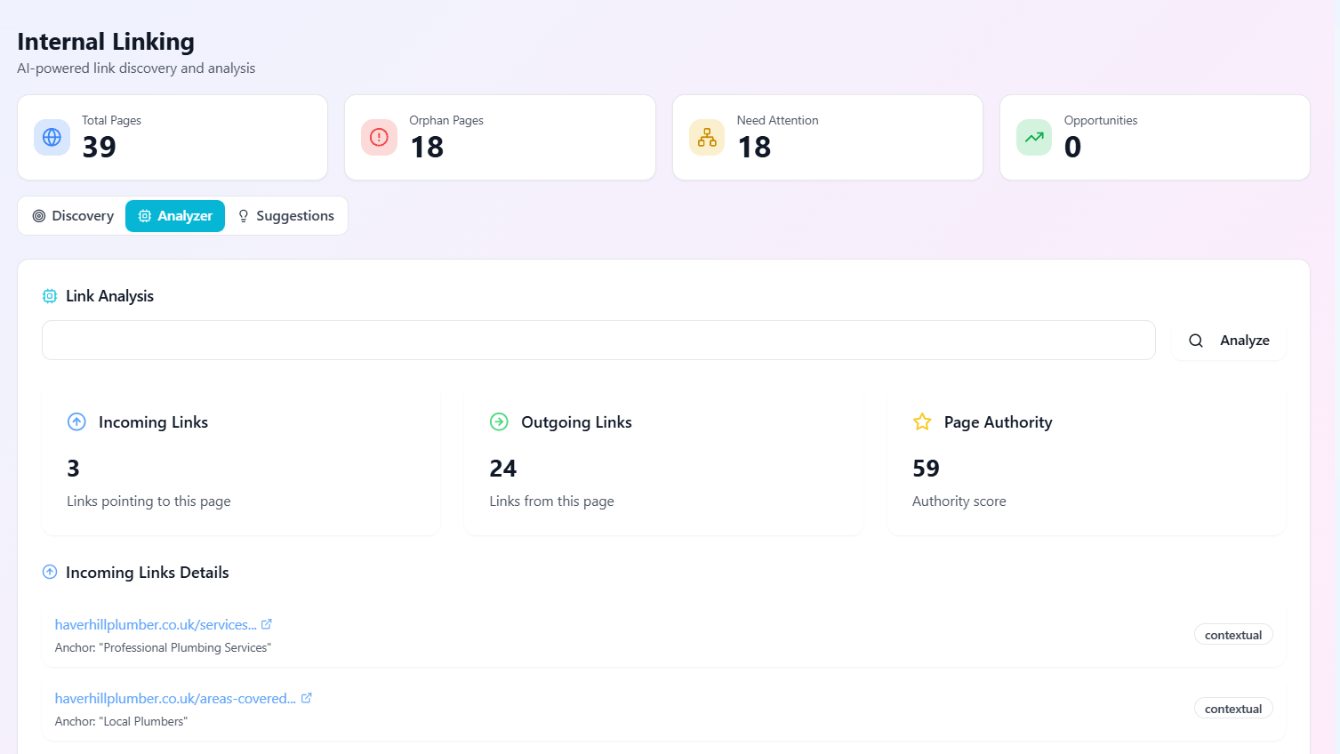Click the Link Analysis bot icon

(x=50, y=295)
